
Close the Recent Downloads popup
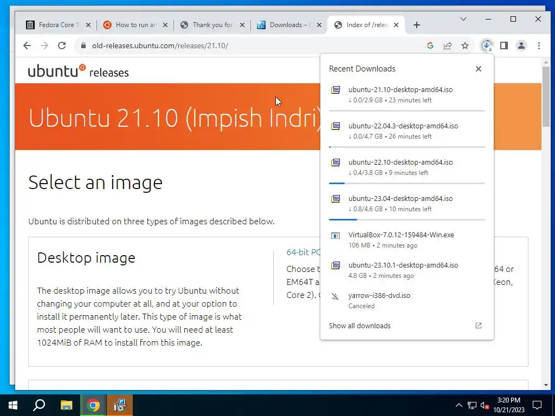pyautogui.click(x=479, y=69)
